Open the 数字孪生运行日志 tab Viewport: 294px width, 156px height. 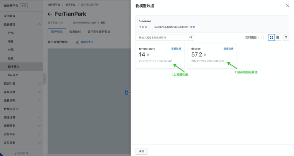[x=99, y=32]
